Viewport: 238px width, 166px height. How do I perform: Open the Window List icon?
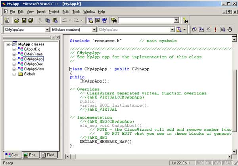pos(104,20)
